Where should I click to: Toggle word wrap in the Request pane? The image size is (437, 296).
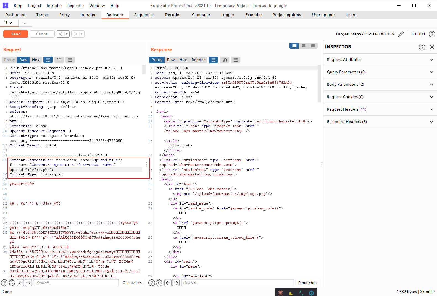point(48,60)
